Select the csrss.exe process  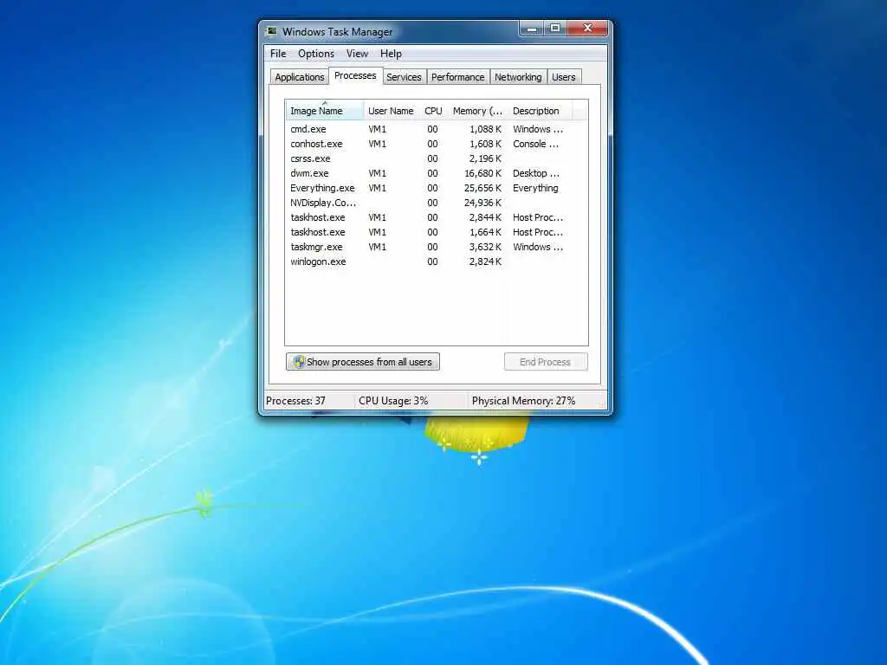[x=437, y=158]
